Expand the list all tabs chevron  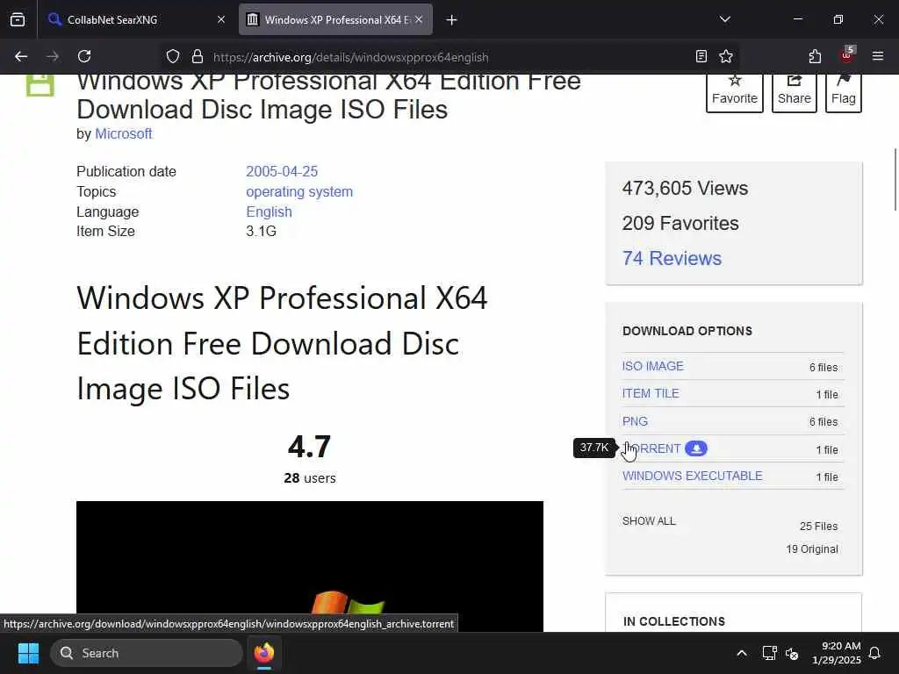pos(724,20)
